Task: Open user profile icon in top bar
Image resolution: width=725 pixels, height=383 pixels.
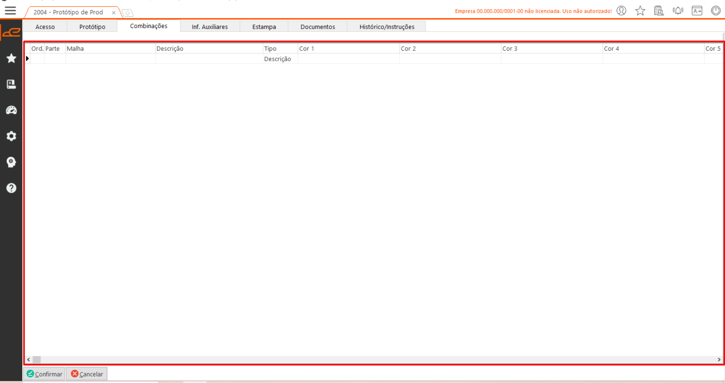Action: pyautogui.click(x=621, y=11)
